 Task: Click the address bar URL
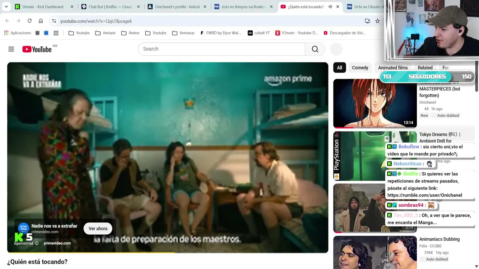tap(96, 21)
